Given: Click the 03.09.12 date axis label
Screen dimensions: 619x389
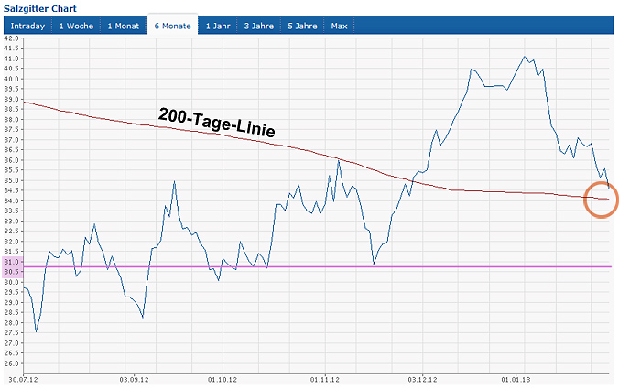Looking at the screenshot, I should pyautogui.click(x=134, y=380).
